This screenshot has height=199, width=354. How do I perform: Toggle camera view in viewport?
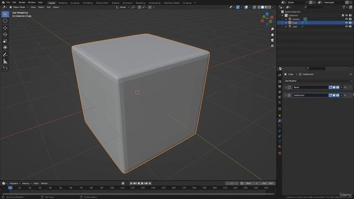(x=272, y=40)
